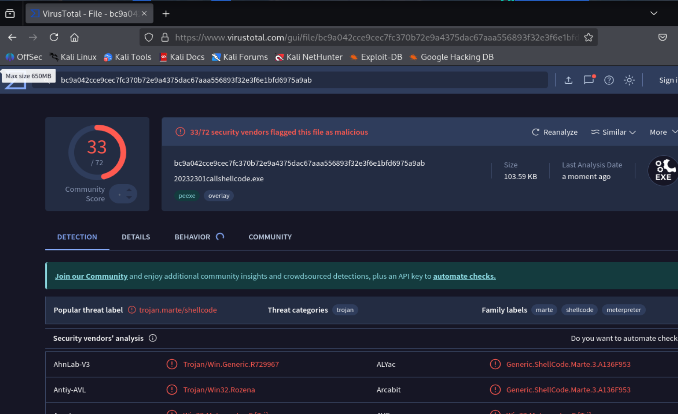Viewport: 678px width, 414px height.
Task: Click the help question mark icon
Action: click(x=609, y=80)
